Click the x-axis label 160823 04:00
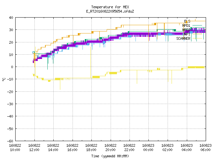Viewport: 212px width, 159px height. pyautogui.click(x=187, y=148)
